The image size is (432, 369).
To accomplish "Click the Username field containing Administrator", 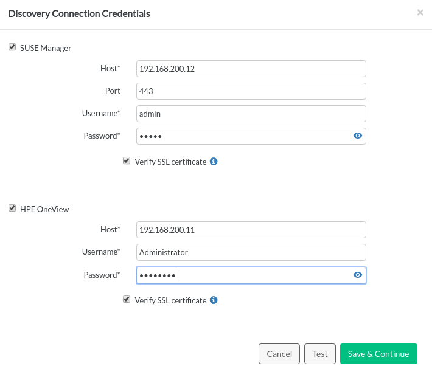I will pos(251,252).
